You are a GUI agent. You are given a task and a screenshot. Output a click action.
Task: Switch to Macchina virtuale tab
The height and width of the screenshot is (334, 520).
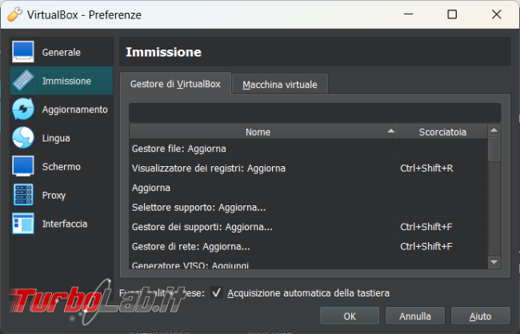tap(280, 85)
